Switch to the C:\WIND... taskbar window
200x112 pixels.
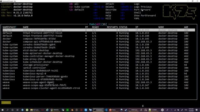click(x=153, y=110)
